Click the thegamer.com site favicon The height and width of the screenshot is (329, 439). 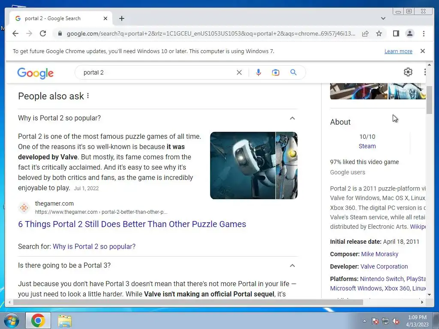point(24,208)
